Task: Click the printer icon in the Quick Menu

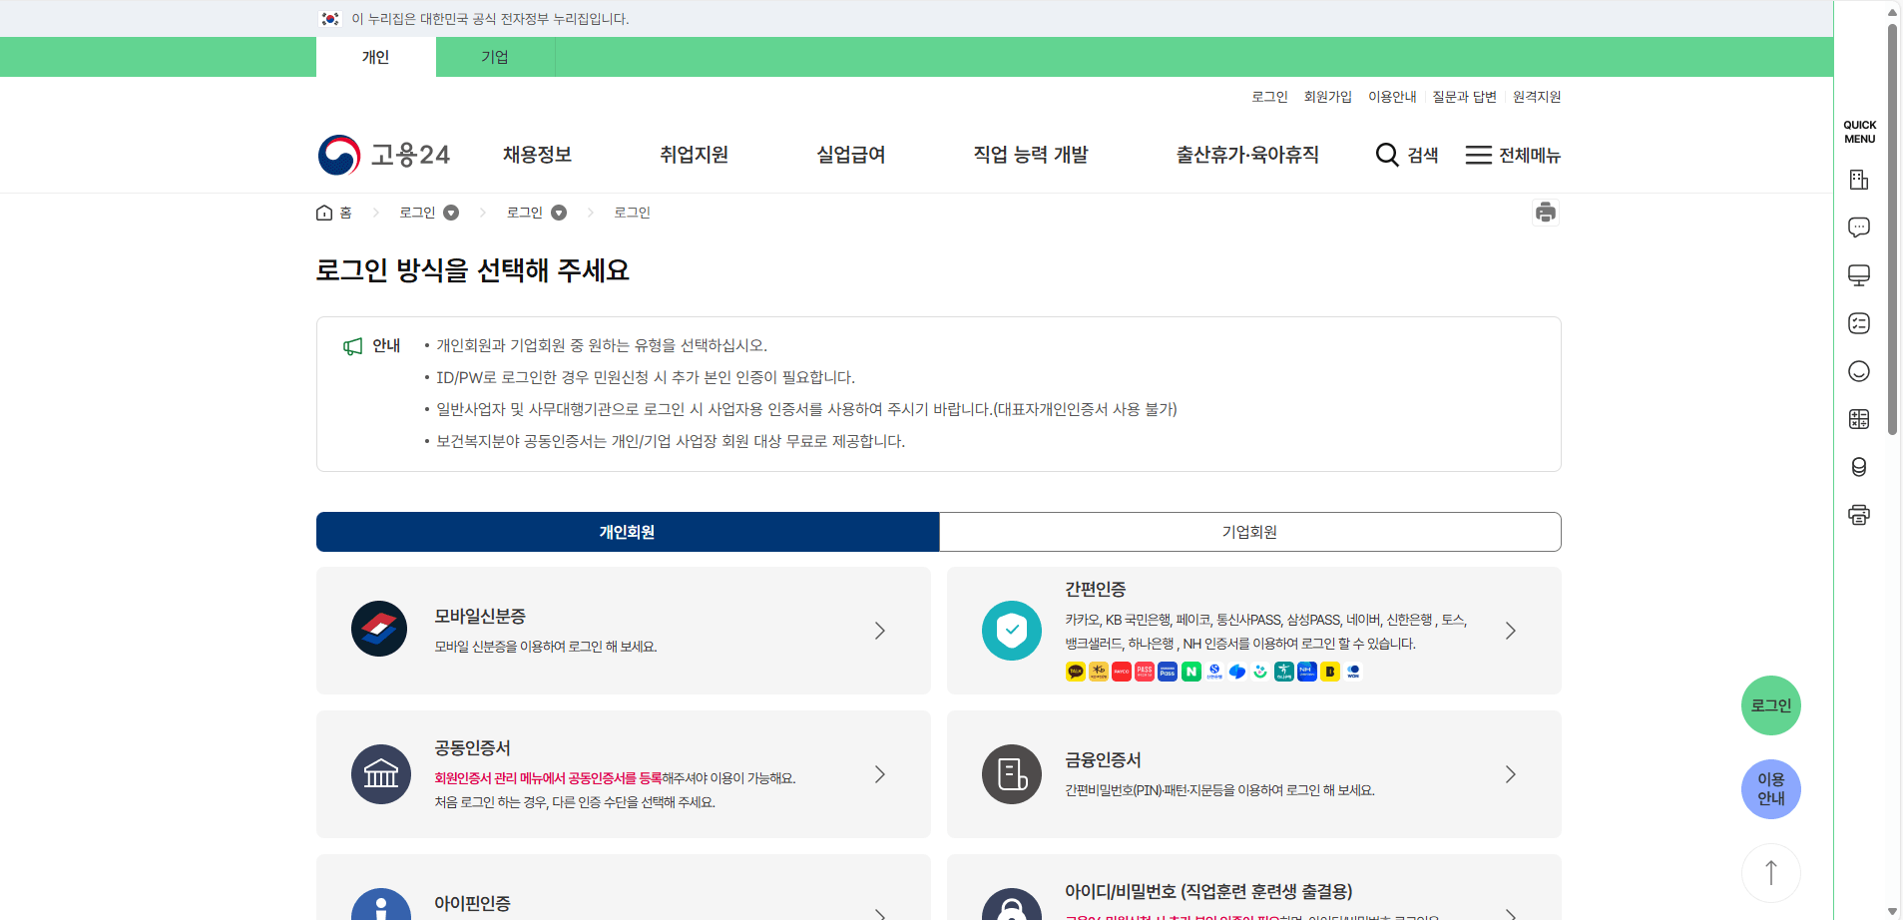Action: tap(1860, 514)
